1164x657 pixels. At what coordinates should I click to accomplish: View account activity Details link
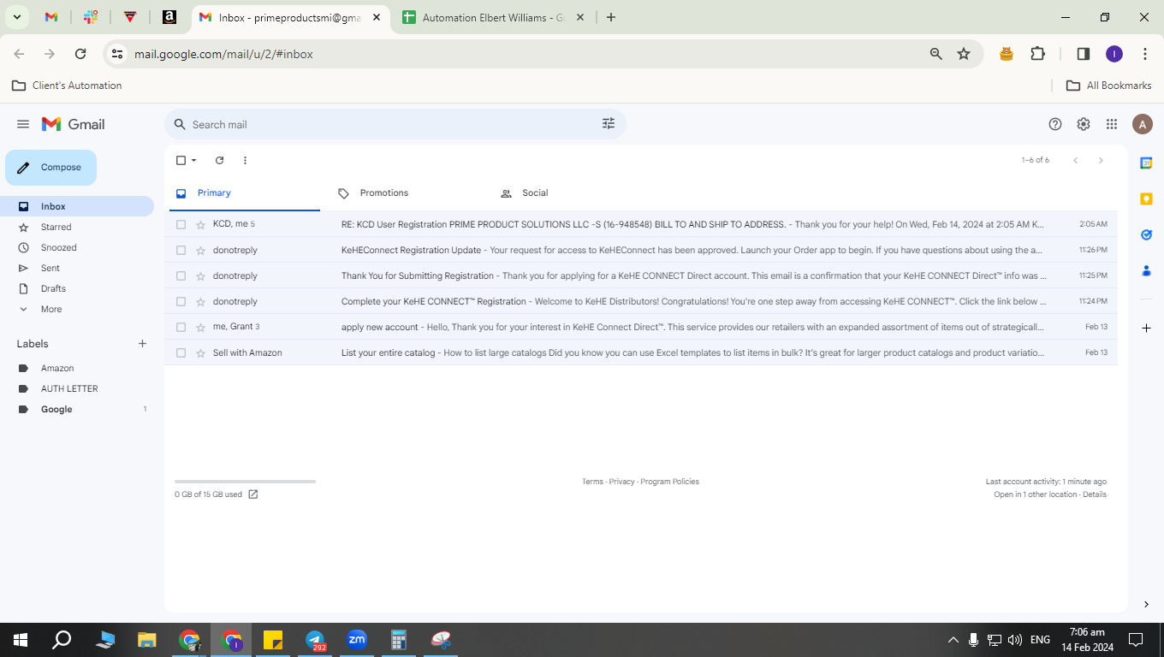[1095, 494]
